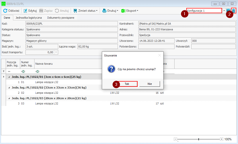238x144 pixels.
Task: Save configuration with floppy disk icon
Action: point(229,11)
